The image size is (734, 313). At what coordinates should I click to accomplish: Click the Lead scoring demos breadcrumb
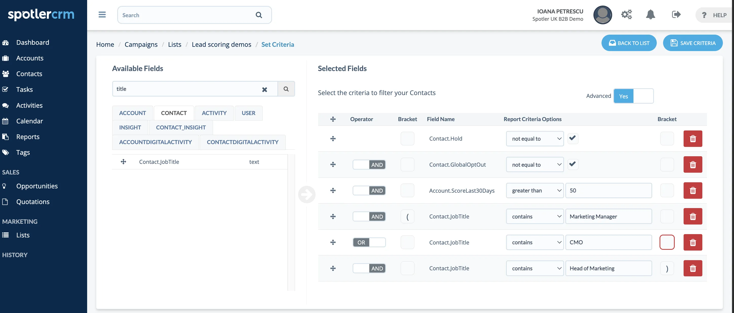coord(221,45)
